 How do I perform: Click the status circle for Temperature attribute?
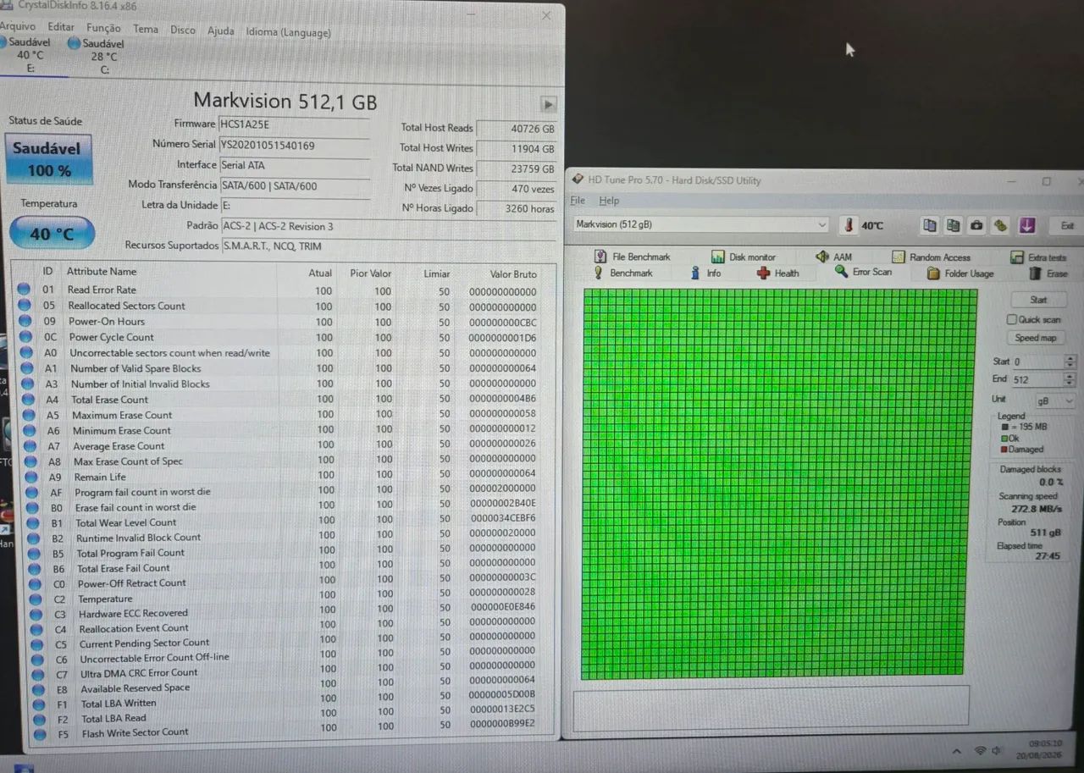[36, 599]
